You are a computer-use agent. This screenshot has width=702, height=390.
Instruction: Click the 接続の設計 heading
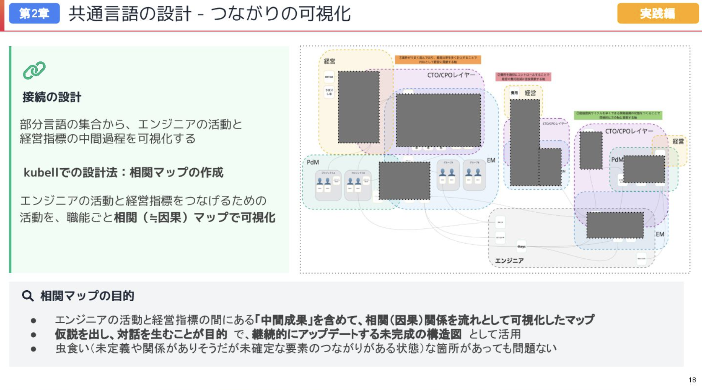pyautogui.click(x=52, y=97)
